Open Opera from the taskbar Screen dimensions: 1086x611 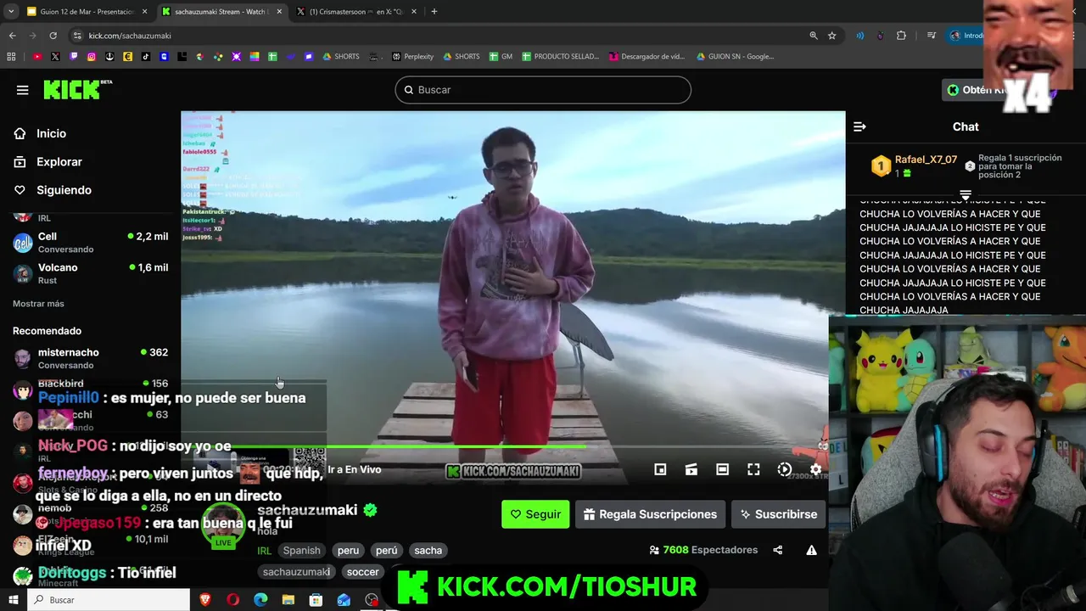coord(233,600)
